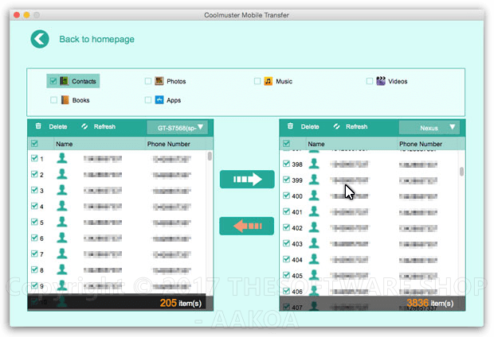Enable the Books category checkbox
This screenshot has width=494, height=337.
(x=53, y=100)
